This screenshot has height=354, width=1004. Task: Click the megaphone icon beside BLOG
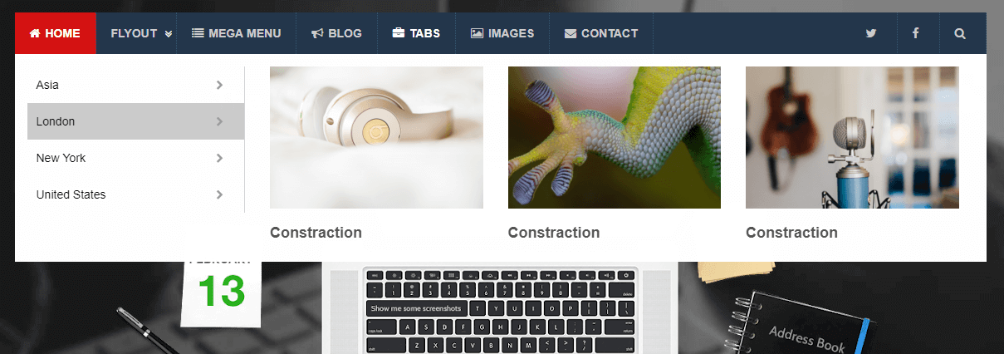click(317, 33)
